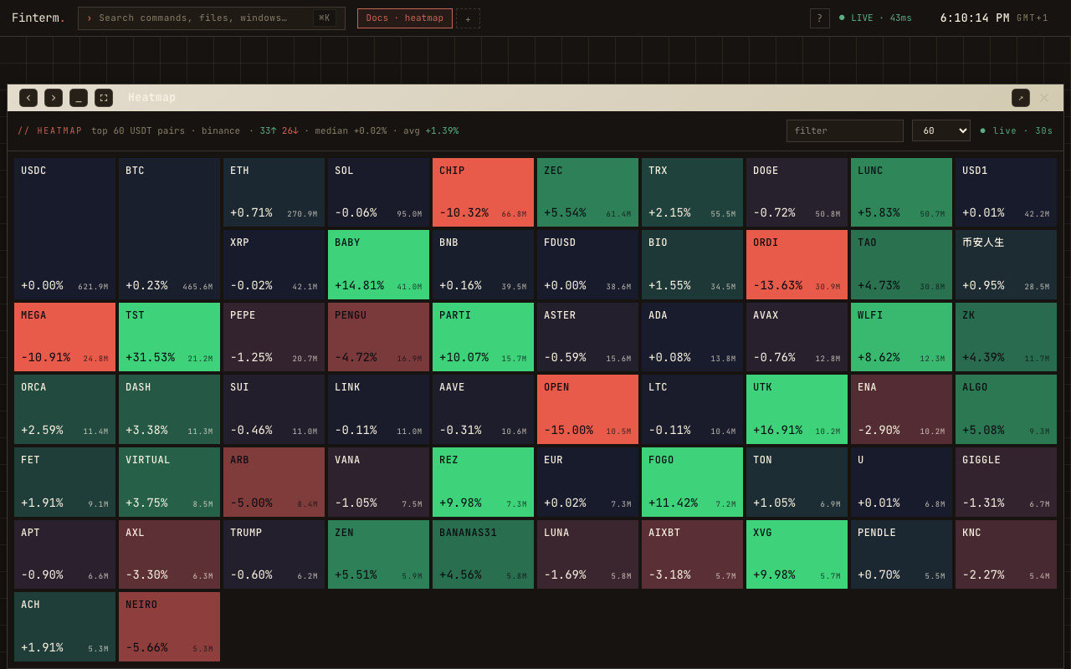
Task: Minimize the Heatmap window
Action: 79,98
